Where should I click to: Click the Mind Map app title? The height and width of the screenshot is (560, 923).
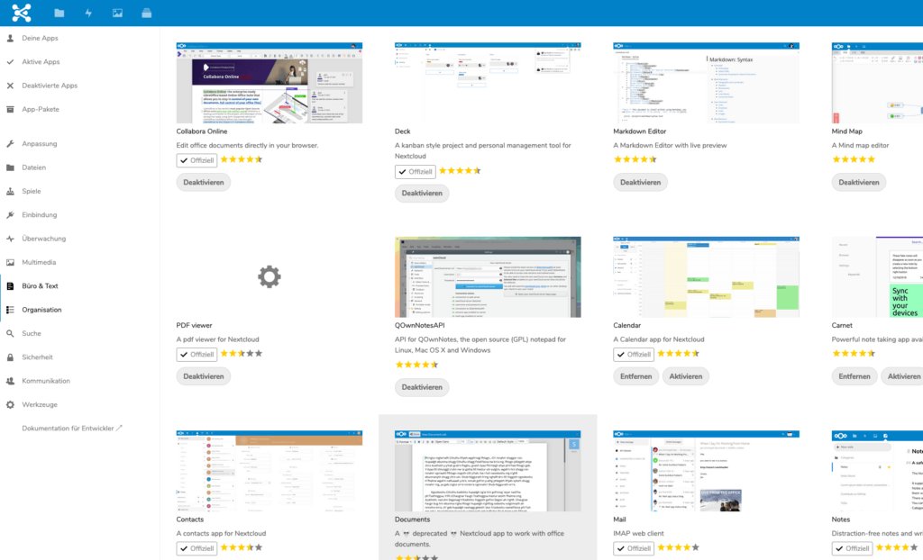(846, 131)
